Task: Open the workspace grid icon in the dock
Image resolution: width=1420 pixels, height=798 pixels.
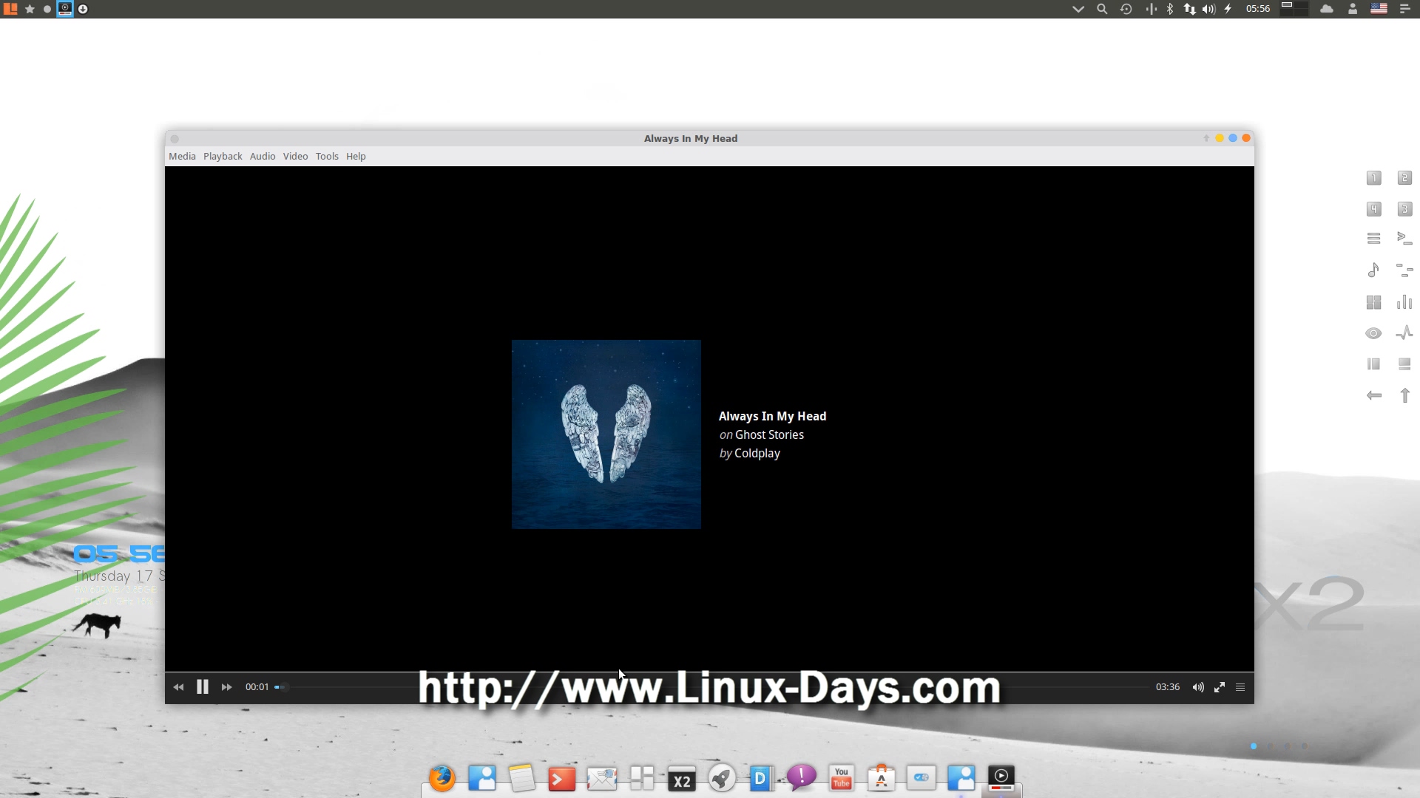Action: click(x=641, y=778)
